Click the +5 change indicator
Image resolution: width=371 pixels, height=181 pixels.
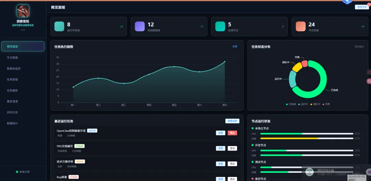(363, 27)
